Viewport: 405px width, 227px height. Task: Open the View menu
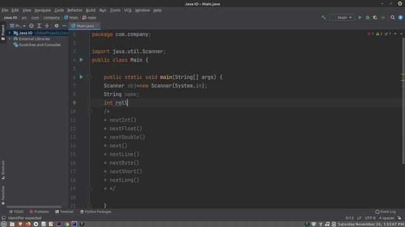point(27,10)
